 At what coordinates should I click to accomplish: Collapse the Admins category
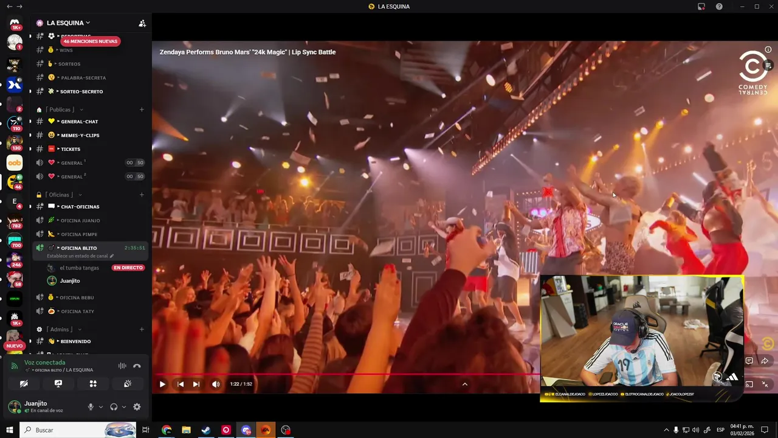60,329
